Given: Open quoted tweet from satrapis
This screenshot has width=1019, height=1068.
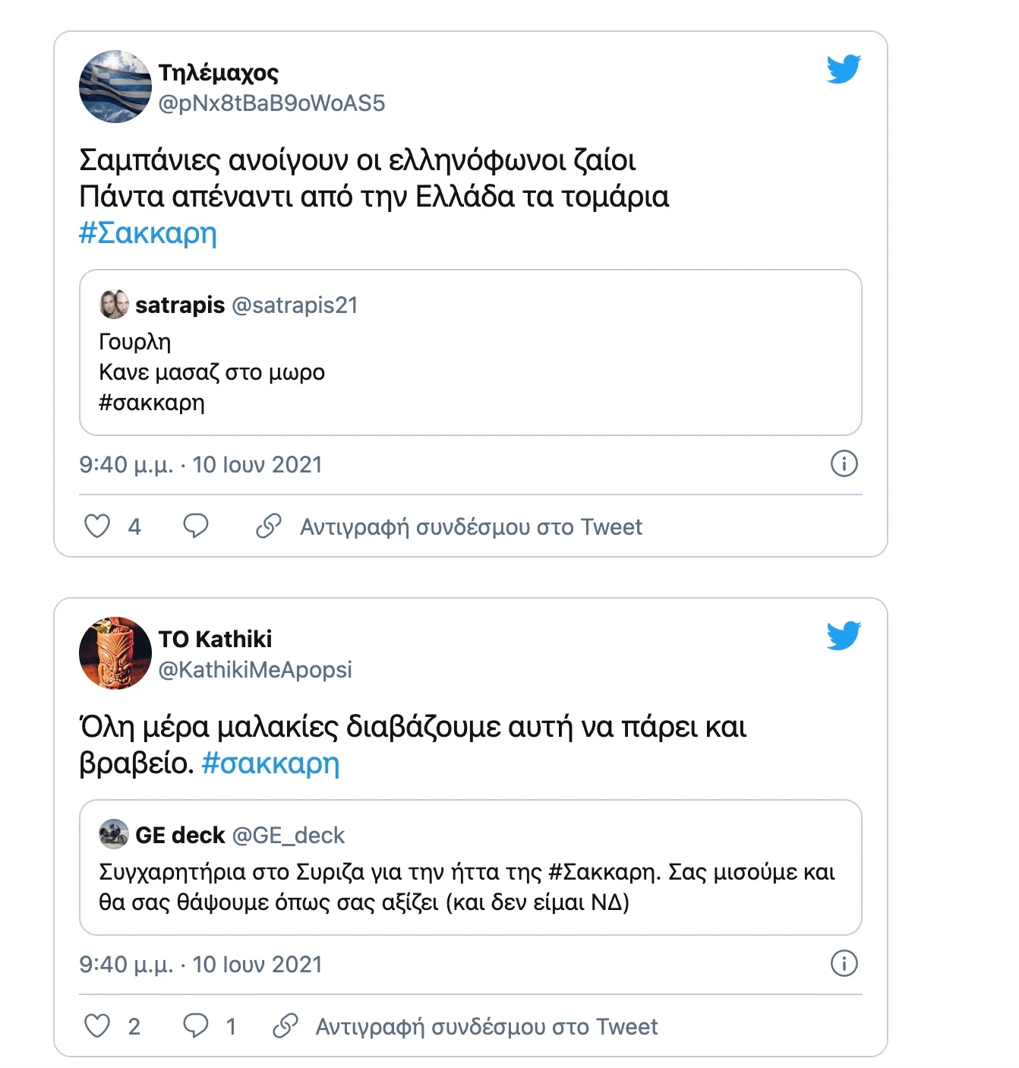Looking at the screenshot, I should click(471, 352).
